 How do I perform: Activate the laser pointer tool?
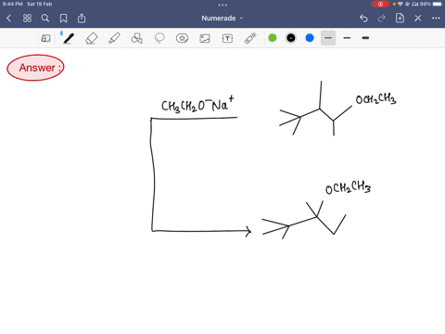[x=250, y=38]
